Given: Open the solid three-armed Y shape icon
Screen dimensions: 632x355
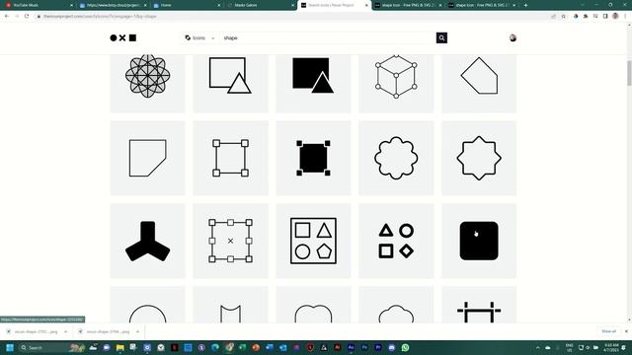Looking at the screenshot, I should click(147, 241).
